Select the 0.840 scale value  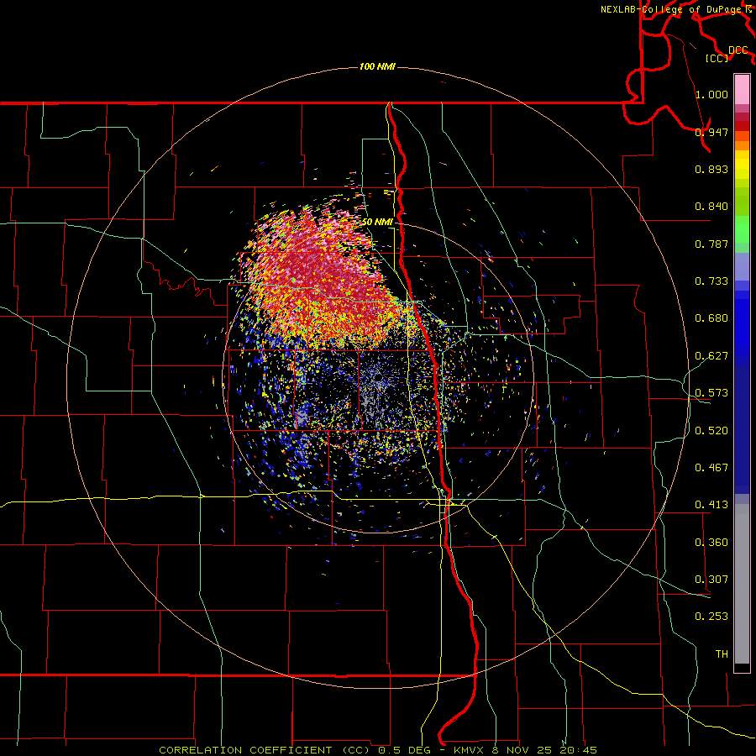tap(711, 207)
